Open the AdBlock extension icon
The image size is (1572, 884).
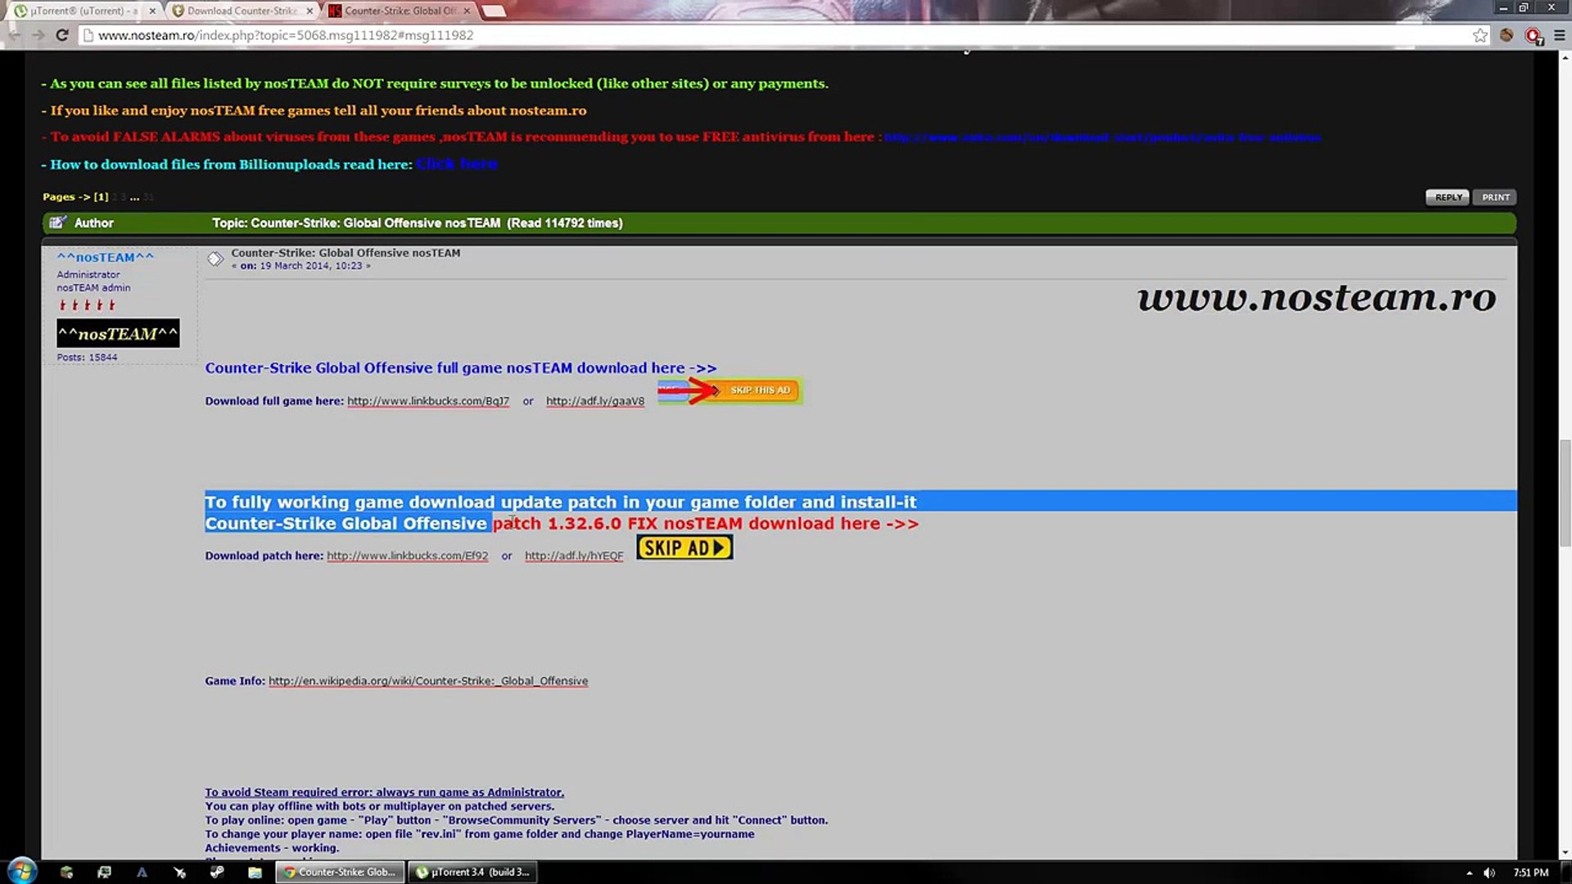1534,35
